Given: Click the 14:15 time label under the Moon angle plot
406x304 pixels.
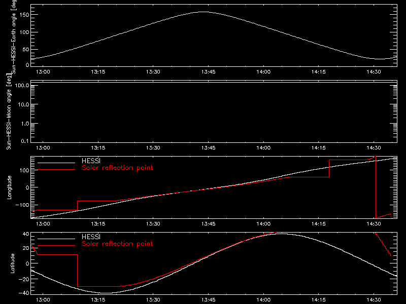Looking at the screenshot, I should tap(319, 148).
